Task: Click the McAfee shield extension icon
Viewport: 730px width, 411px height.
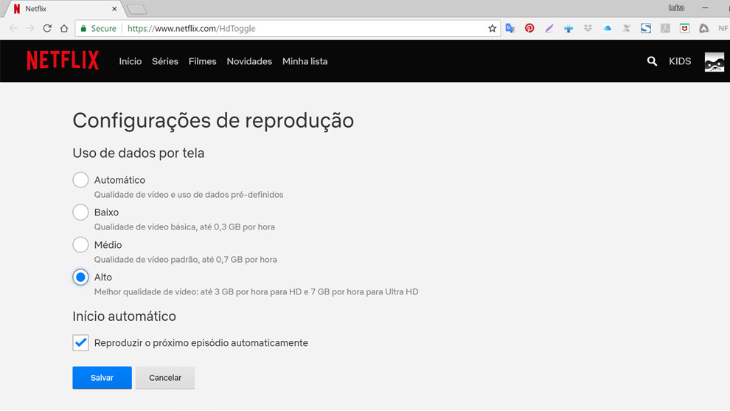Action: click(684, 29)
